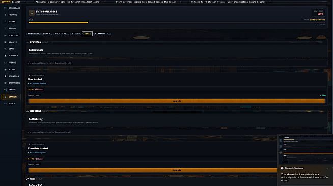Open the Studio icon in sidebar
Viewport: 333px width, 186px height.
pos(5,28)
